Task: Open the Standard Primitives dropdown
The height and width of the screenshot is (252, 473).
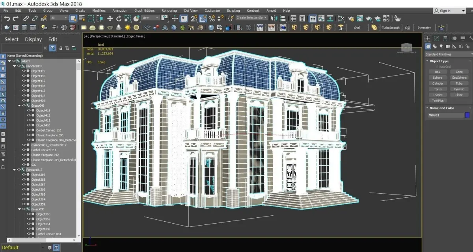Action: [448, 54]
